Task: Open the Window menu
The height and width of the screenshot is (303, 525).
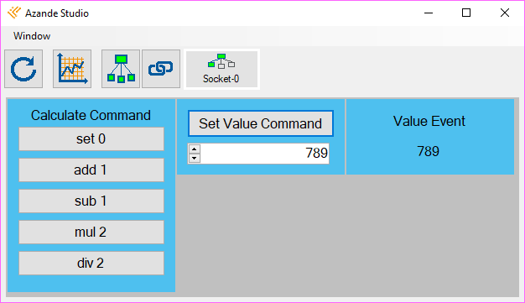Action: (x=32, y=36)
